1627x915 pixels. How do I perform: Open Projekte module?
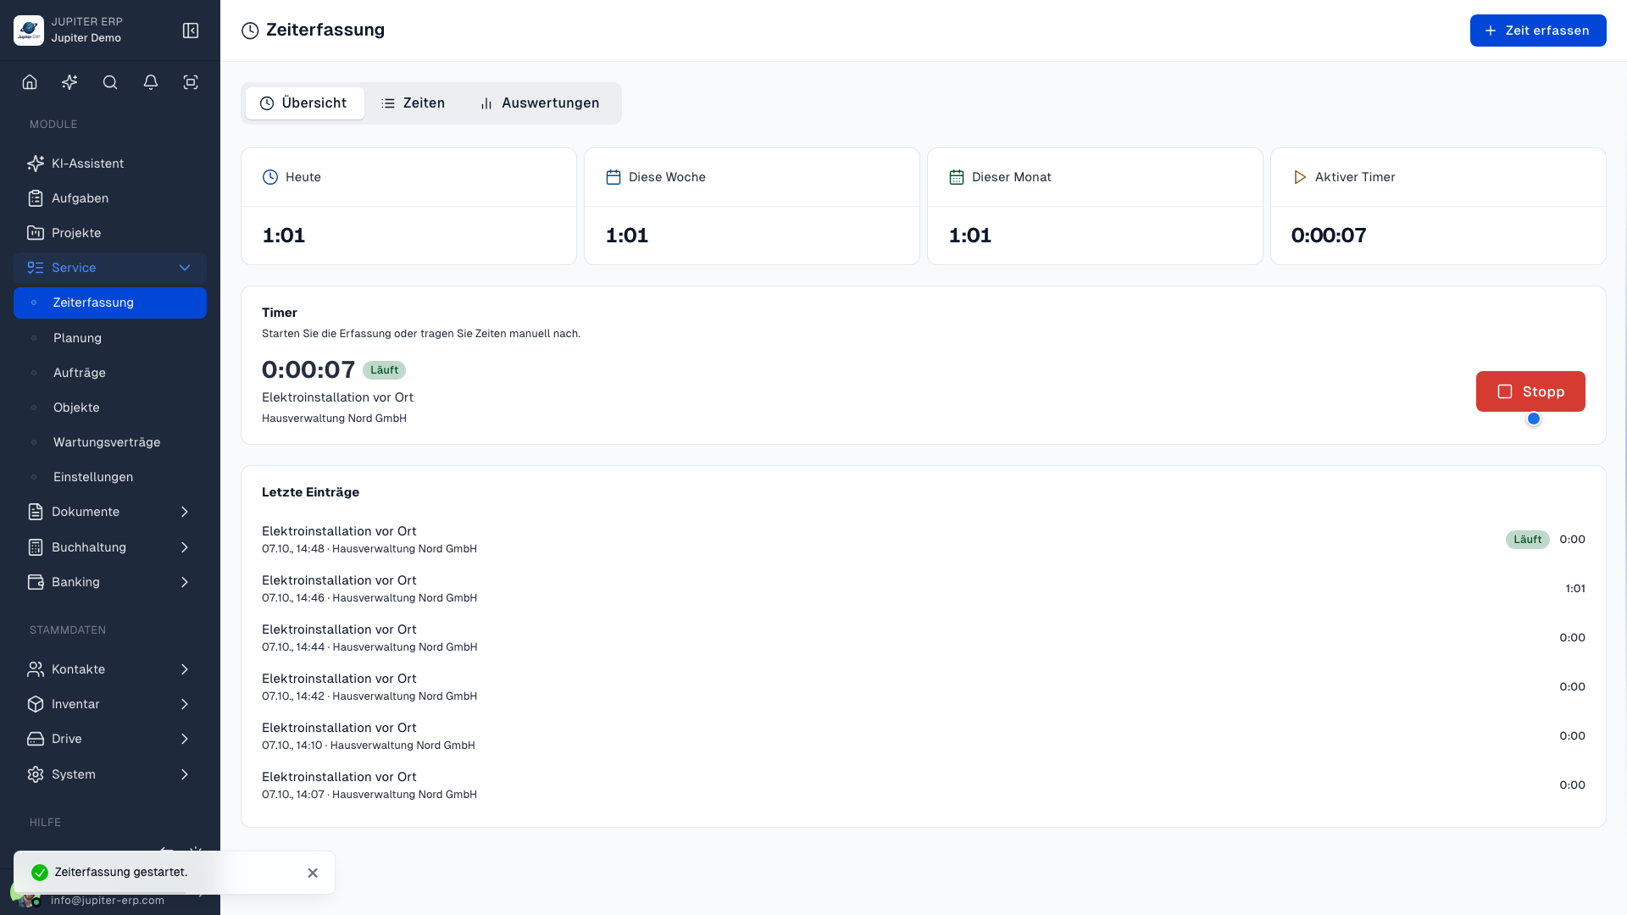tap(110, 233)
